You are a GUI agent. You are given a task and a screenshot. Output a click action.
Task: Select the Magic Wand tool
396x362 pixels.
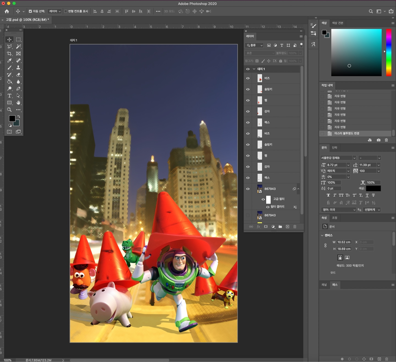(18, 47)
